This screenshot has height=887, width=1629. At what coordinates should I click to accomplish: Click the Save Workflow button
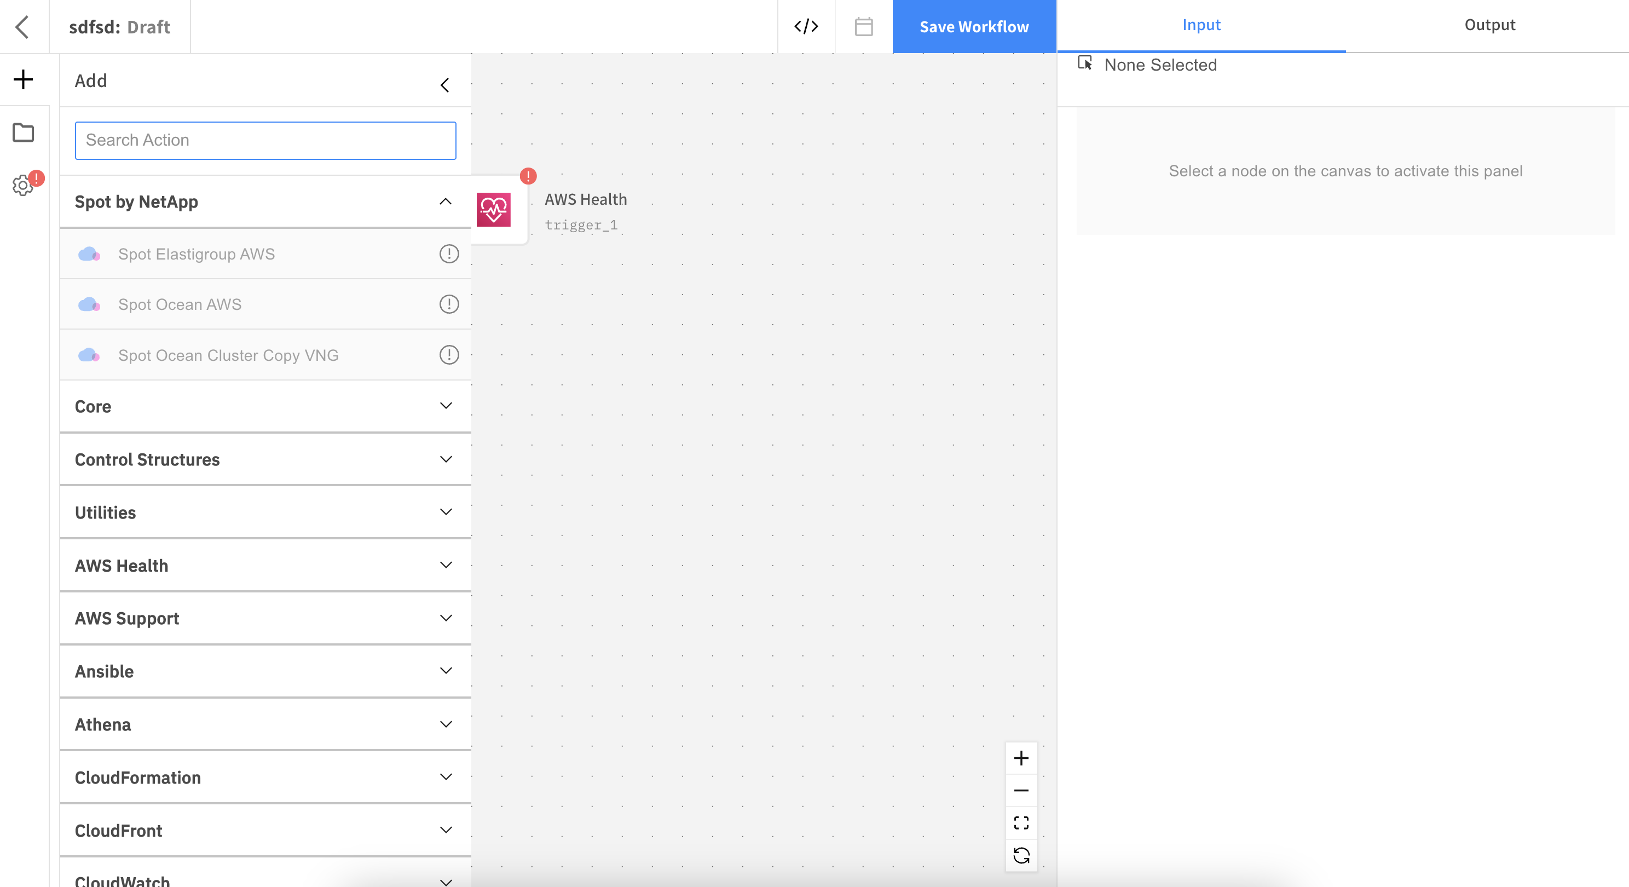[x=974, y=27]
